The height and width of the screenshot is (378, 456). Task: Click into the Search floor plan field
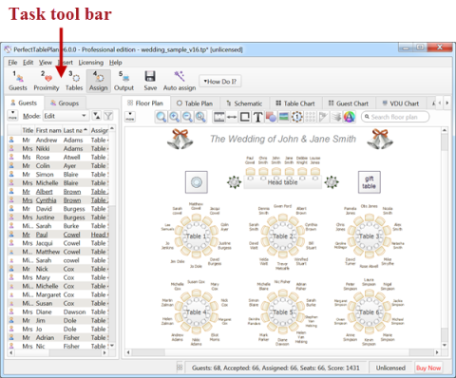395,117
